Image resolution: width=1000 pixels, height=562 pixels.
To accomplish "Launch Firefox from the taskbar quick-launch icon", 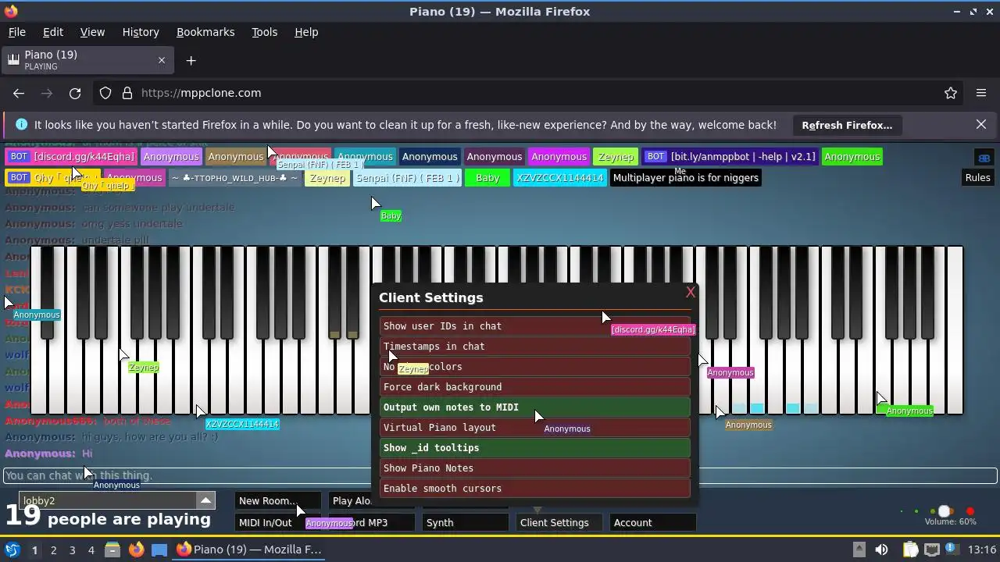I will click(x=136, y=550).
